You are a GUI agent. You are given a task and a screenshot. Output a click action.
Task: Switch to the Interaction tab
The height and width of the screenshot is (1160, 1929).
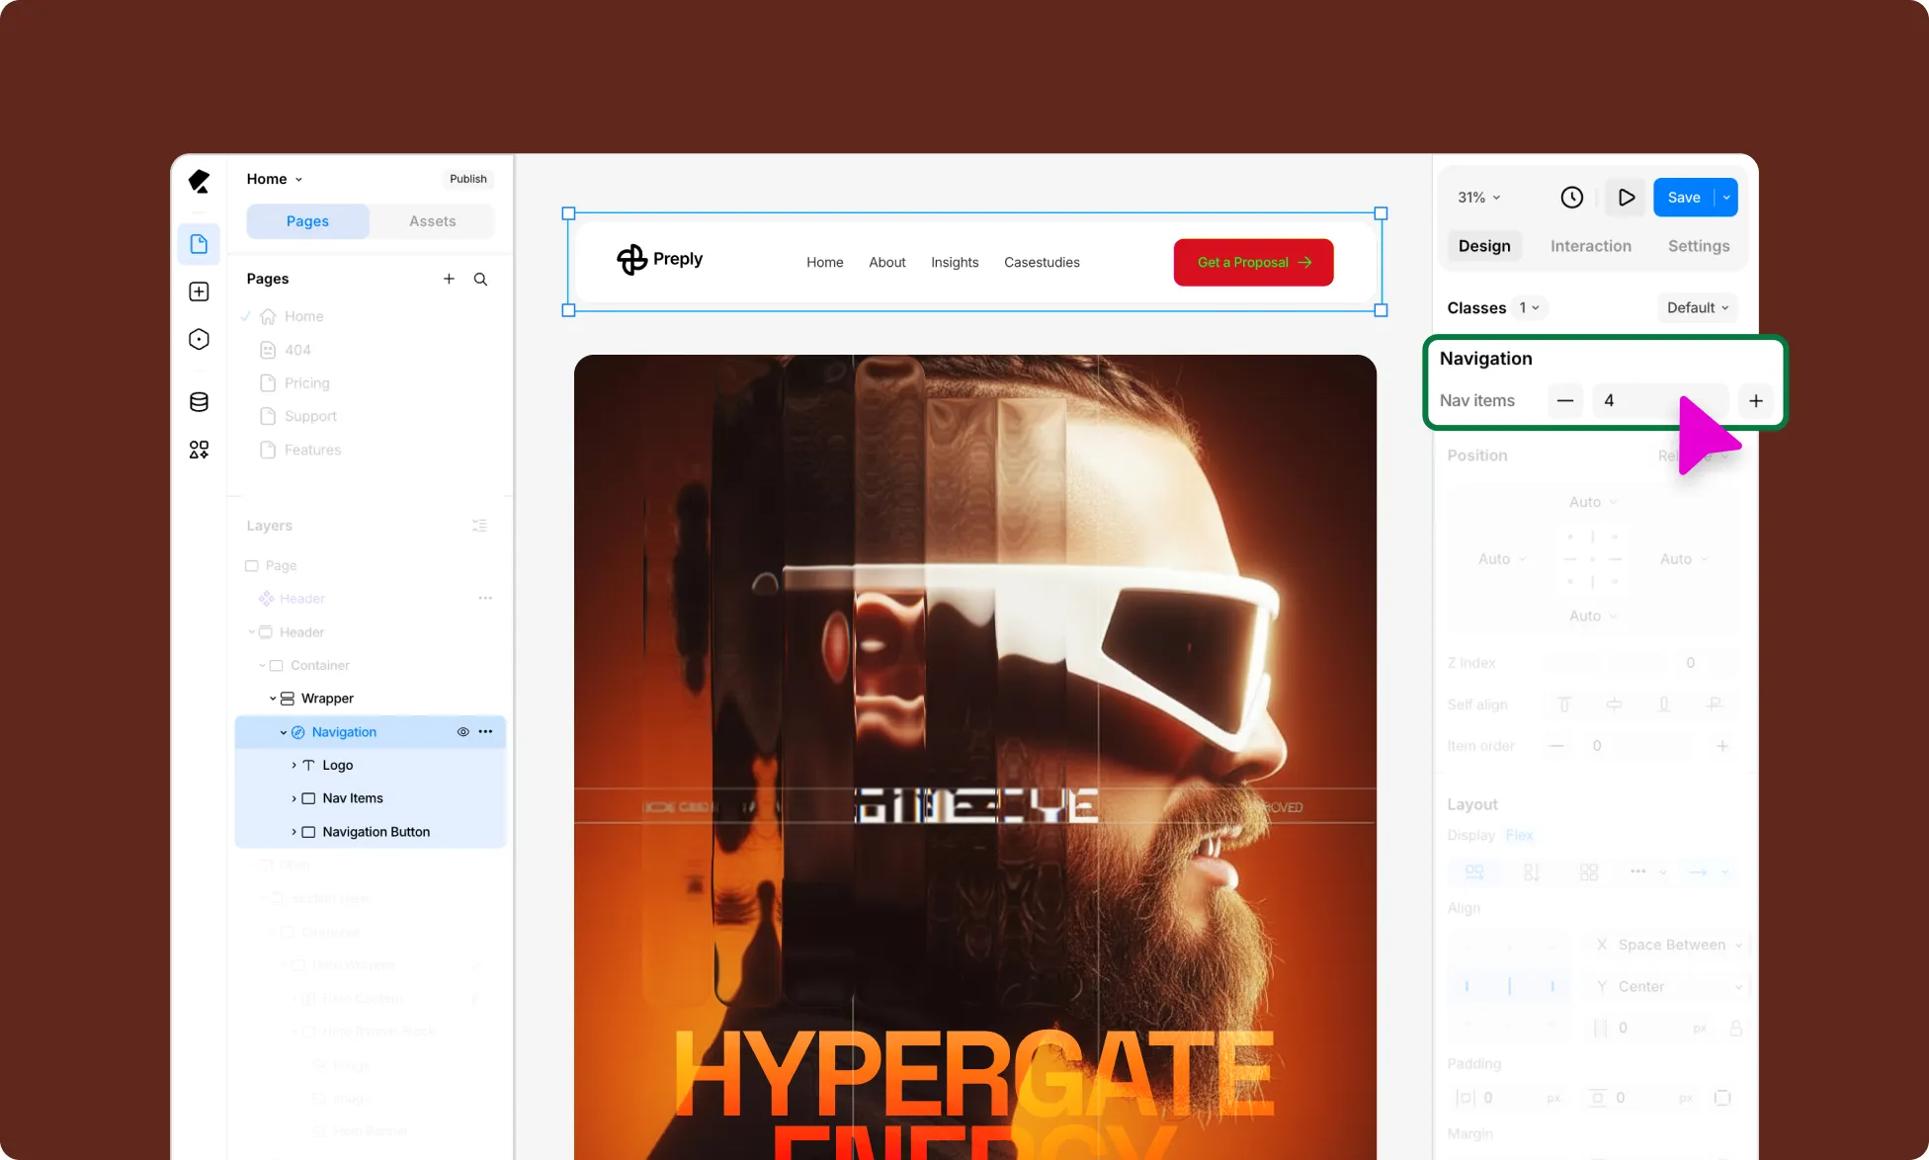1590,246
